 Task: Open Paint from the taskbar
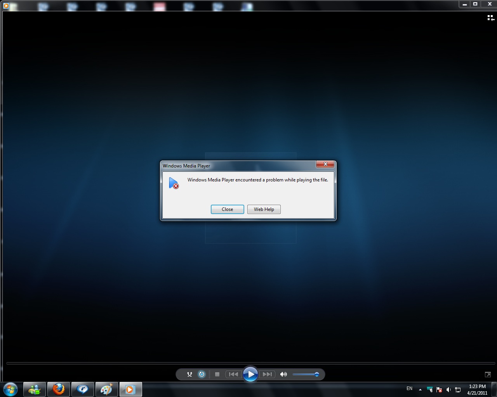(106, 389)
